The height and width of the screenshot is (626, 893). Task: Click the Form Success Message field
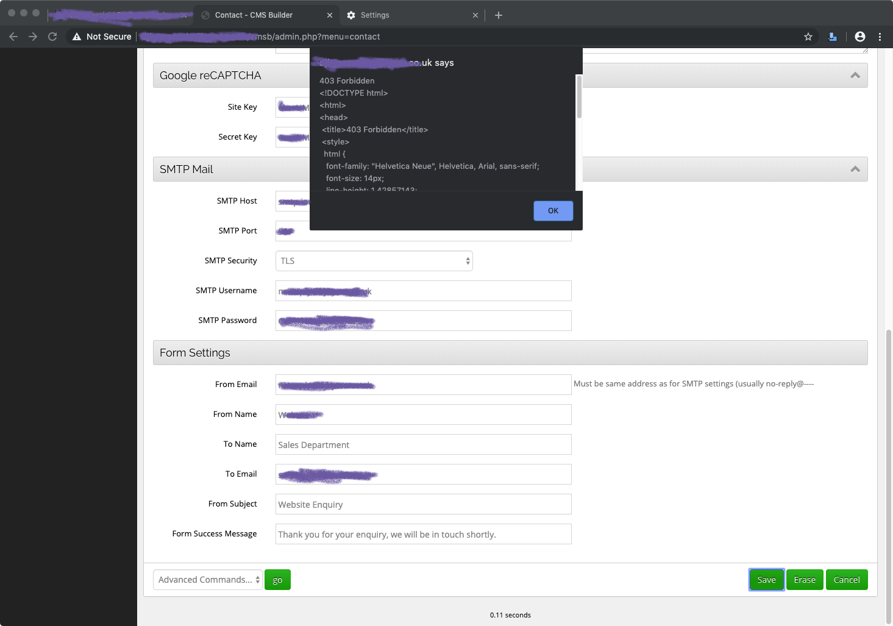423,534
